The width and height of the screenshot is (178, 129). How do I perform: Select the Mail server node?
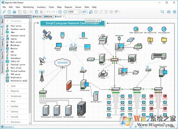point(163,72)
